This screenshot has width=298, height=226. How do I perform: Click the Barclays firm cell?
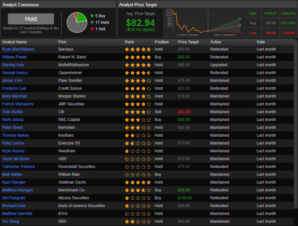[66, 49]
